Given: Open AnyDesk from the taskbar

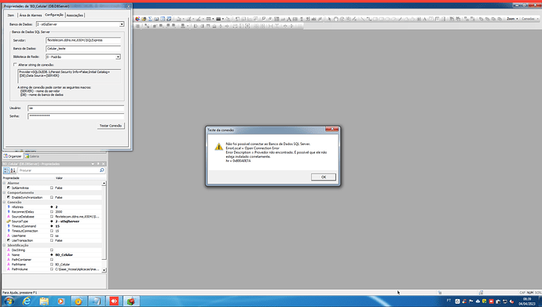Looking at the screenshot, I should tap(114, 302).
